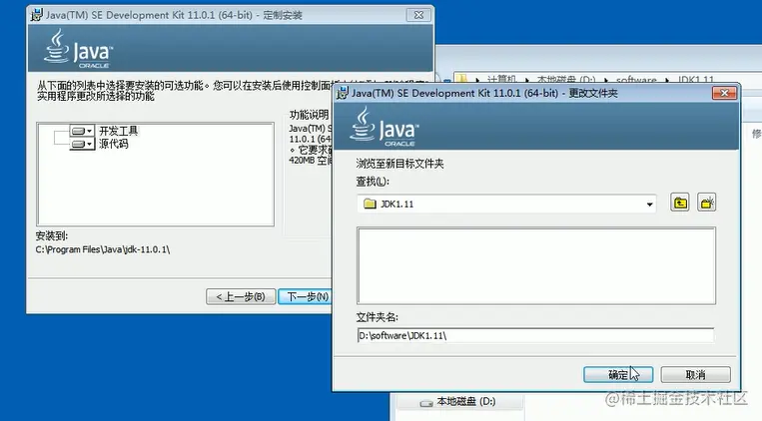Click software in Explorer address bar

pos(636,79)
